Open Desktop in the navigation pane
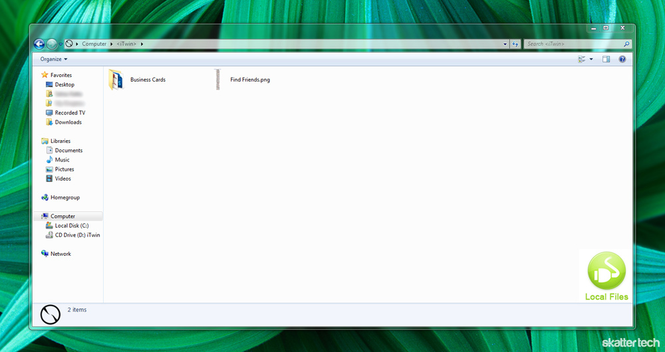Image resolution: width=665 pixels, height=352 pixels. coord(65,84)
